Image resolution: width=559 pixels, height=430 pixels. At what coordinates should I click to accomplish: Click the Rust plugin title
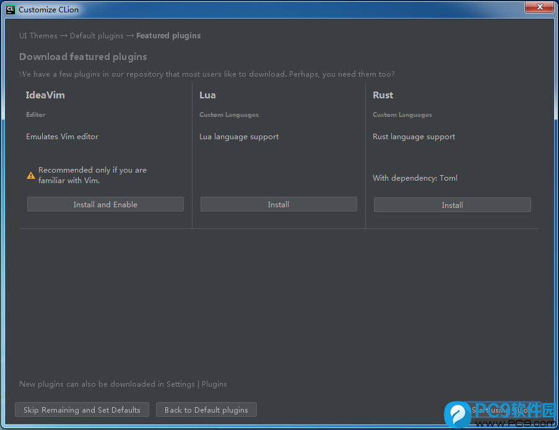(383, 95)
